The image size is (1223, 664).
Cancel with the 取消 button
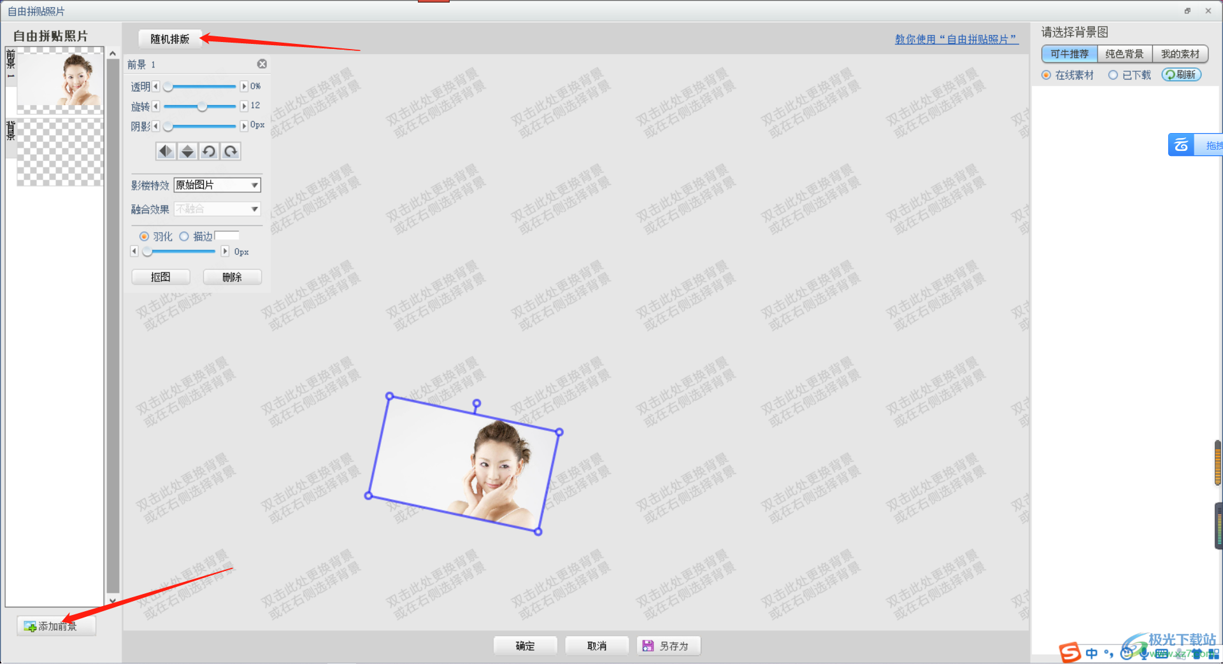tap(597, 646)
